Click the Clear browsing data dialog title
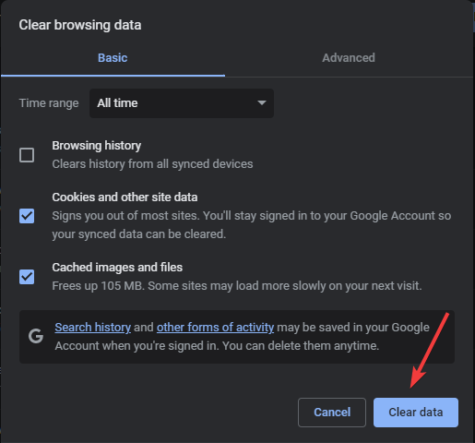 pos(80,25)
